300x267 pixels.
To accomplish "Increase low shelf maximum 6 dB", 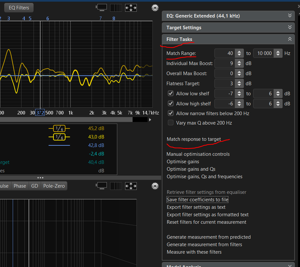I will click(278, 92).
